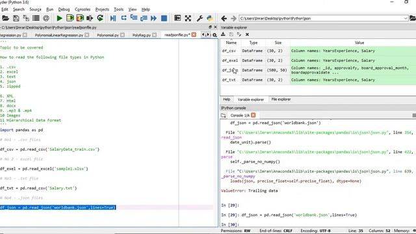Image resolution: width=416 pixels, height=234 pixels.
Task: Stop debugging with the blue square icon
Action: click(164, 18)
